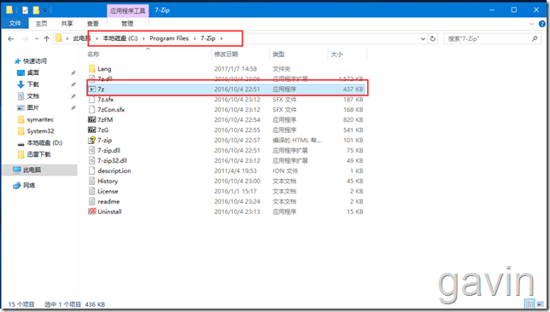Select the 7z.sfx file icon

92,100
